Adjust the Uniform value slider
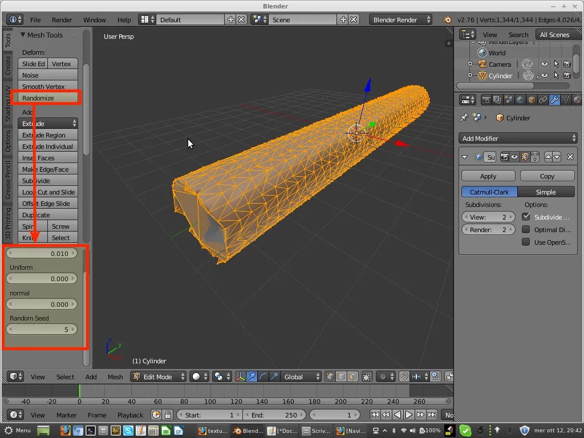 42,278
